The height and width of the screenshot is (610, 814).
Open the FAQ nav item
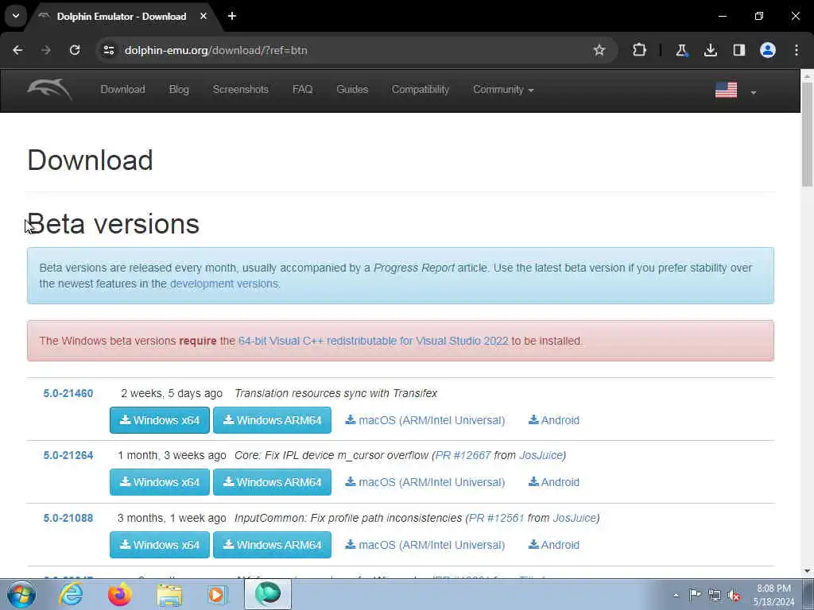pyautogui.click(x=303, y=90)
